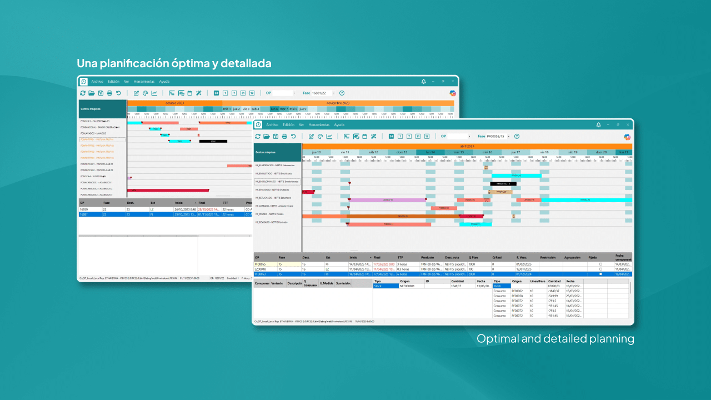Open the OP dropdown in the front window

[469, 136]
